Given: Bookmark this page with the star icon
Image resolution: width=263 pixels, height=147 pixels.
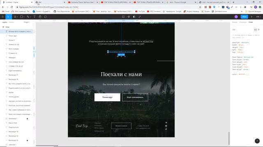Looking at the screenshot, I should (x=200, y=7).
